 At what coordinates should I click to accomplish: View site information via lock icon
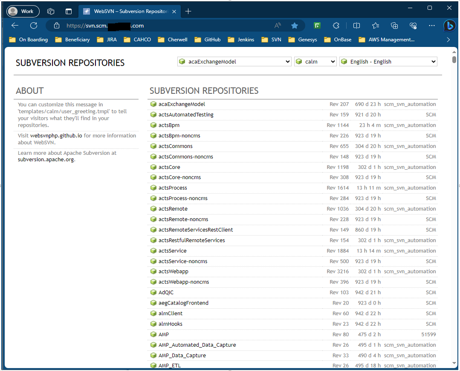click(57, 26)
